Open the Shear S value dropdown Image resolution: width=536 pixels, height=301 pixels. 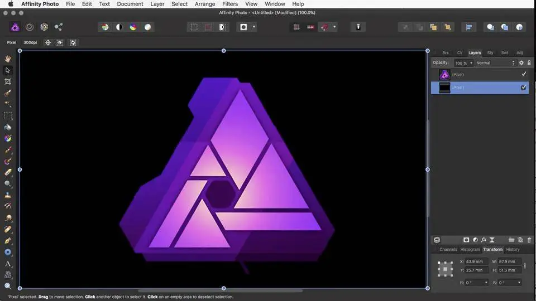coord(519,283)
